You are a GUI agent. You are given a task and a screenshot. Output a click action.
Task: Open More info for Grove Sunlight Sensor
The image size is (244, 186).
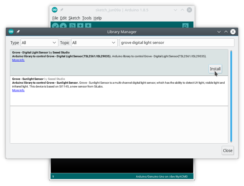tap(18, 90)
